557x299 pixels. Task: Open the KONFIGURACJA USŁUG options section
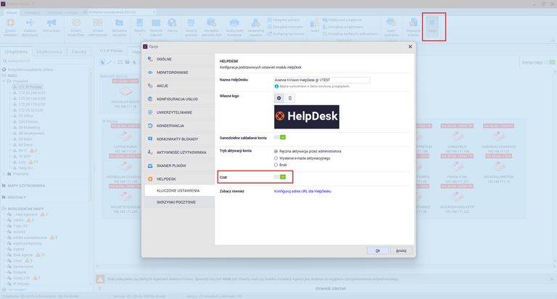click(180, 99)
